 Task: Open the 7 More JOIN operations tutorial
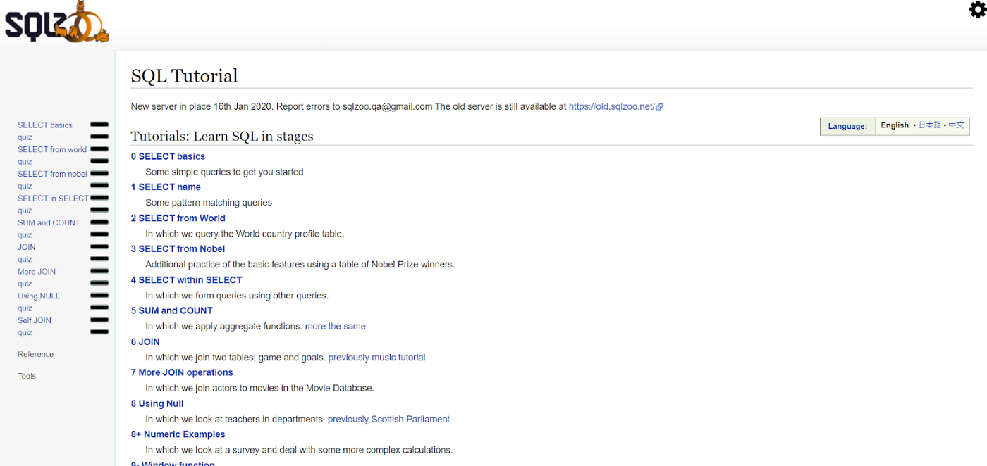coord(182,372)
